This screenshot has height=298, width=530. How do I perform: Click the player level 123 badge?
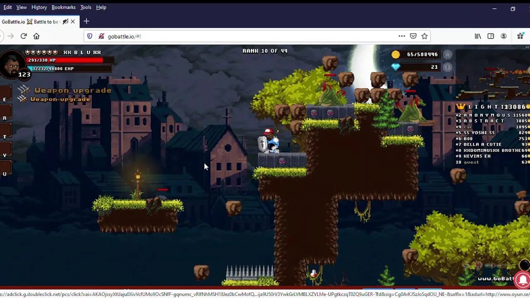tap(24, 74)
